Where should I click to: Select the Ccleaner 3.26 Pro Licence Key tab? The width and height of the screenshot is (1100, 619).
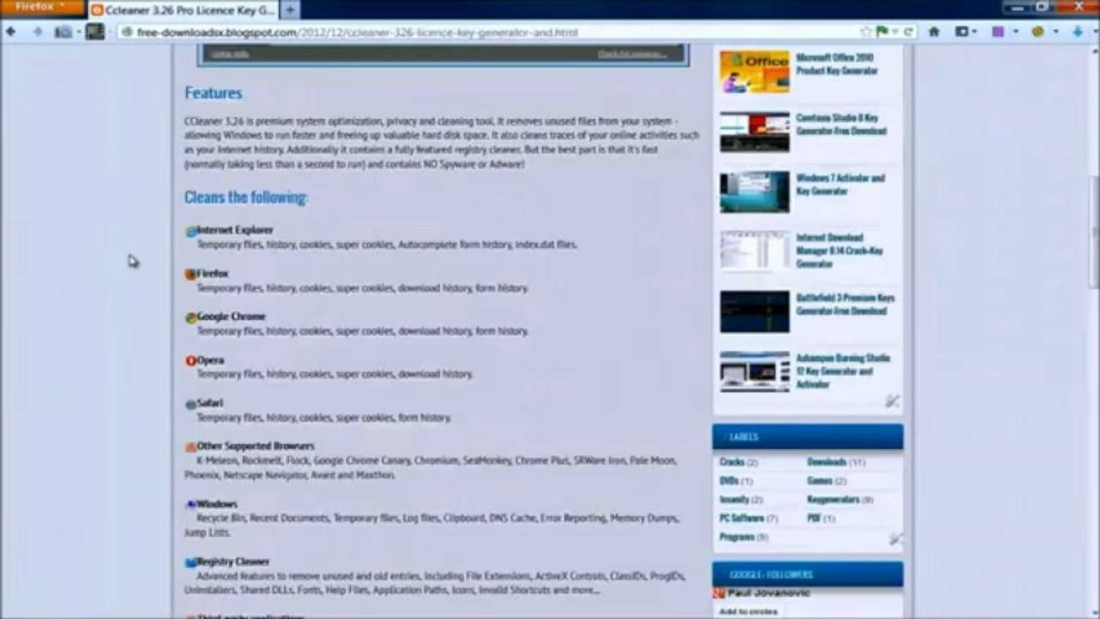pos(178,10)
